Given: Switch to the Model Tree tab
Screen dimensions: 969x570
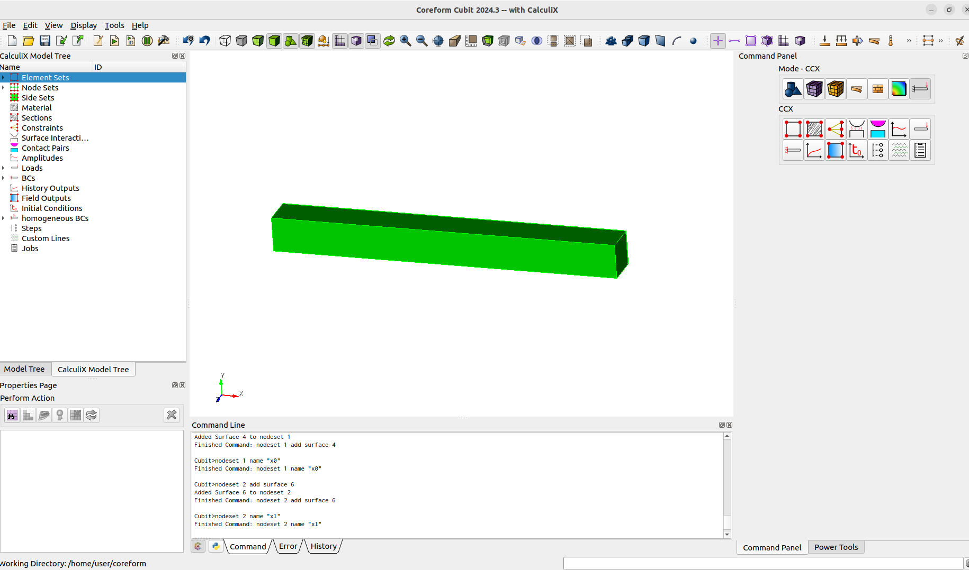Looking at the screenshot, I should pos(24,369).
